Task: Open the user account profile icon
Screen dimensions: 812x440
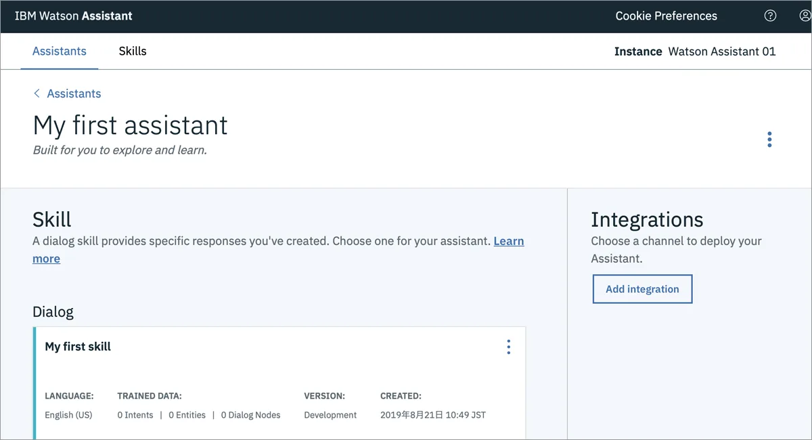Action: click(x=805, y=16)
